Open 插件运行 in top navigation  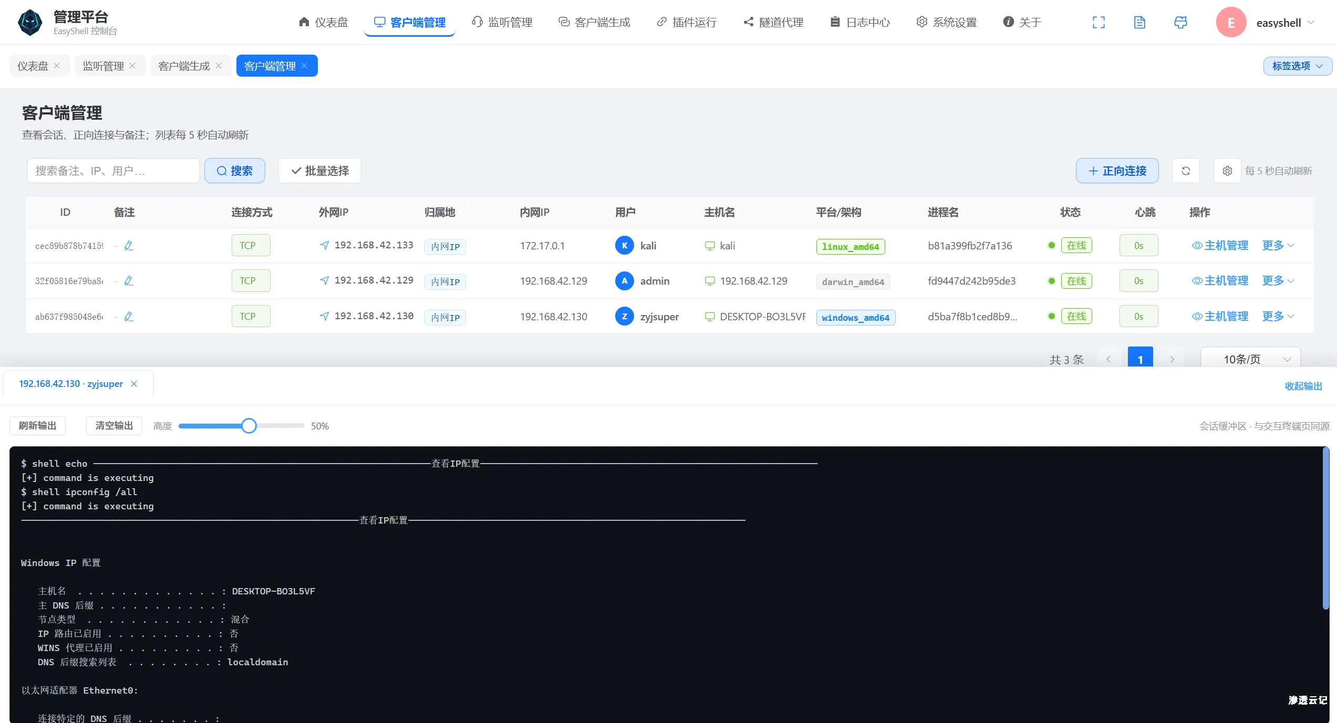pos(687,22)
